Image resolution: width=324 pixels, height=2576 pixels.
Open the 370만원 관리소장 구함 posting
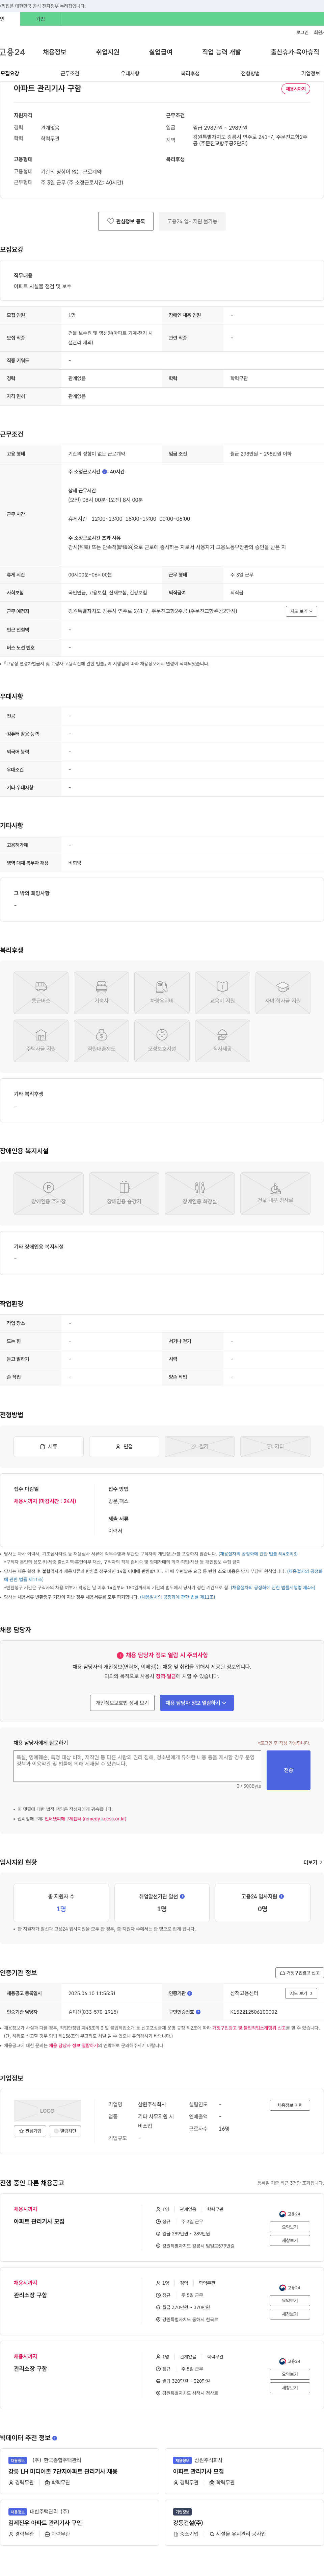pyautogui.click(x=30, y=2295)
